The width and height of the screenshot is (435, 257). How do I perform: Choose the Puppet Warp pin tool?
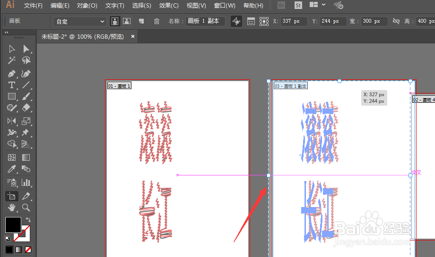click(26, 132)
